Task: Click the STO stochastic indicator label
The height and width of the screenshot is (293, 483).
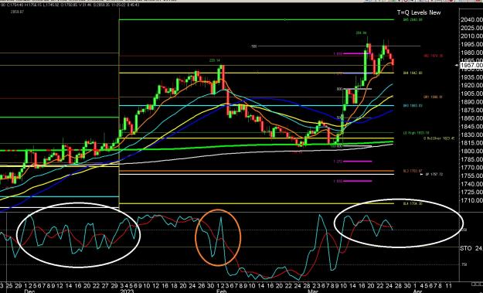Action: 471,248
